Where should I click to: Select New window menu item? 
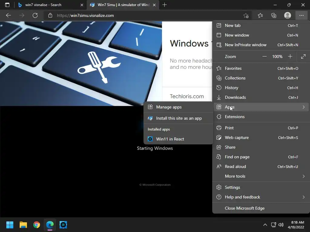click(x=261, y=35)
